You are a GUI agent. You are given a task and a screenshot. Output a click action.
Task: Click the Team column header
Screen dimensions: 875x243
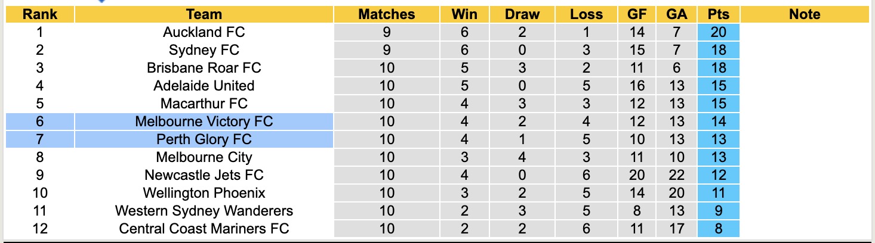point(204,14)
